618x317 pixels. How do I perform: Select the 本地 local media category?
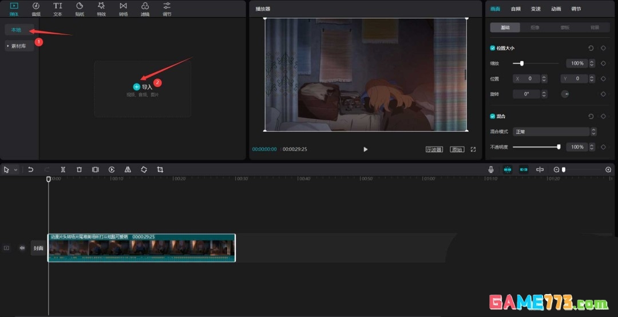pyautogui.click(x=19, y=30)
